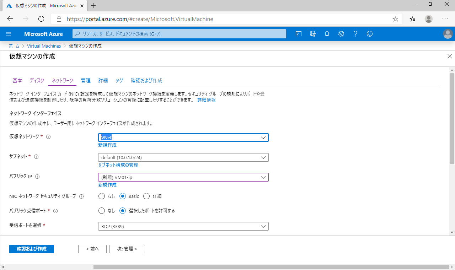This screenshot has width=455, height=270.
Task: Click the browser address bar URL
Action: 140,19
